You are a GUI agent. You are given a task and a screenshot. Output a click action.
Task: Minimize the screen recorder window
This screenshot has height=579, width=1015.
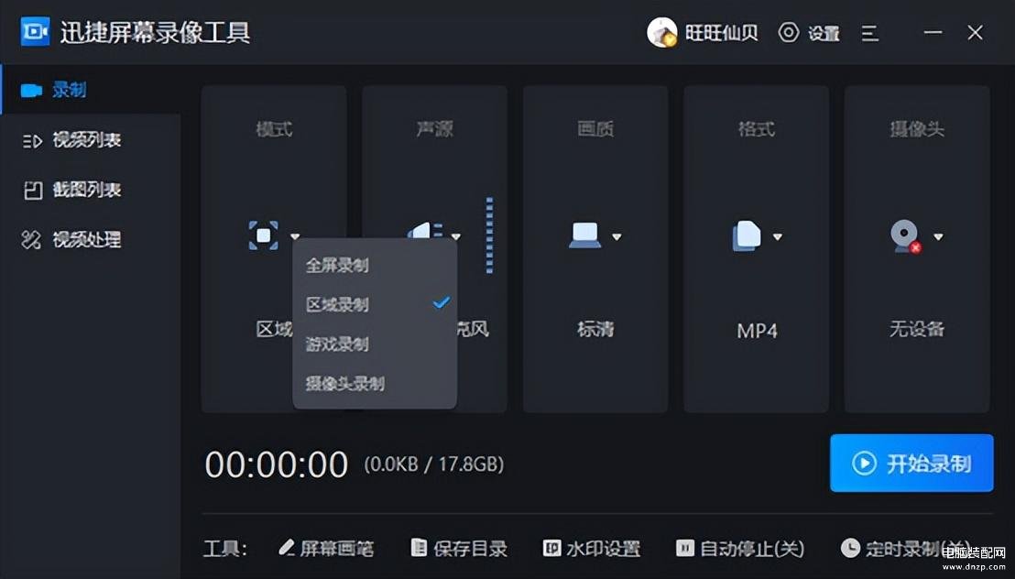click(933, 32)
